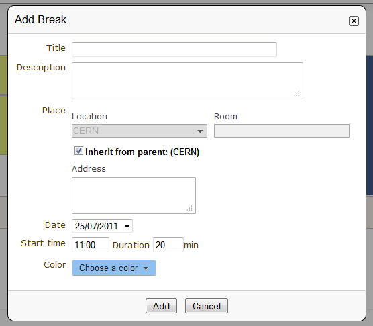The image size is (373, 326).
Task: Click inside the Address text area
Action: pyautogui.click(x=134, y=195)
